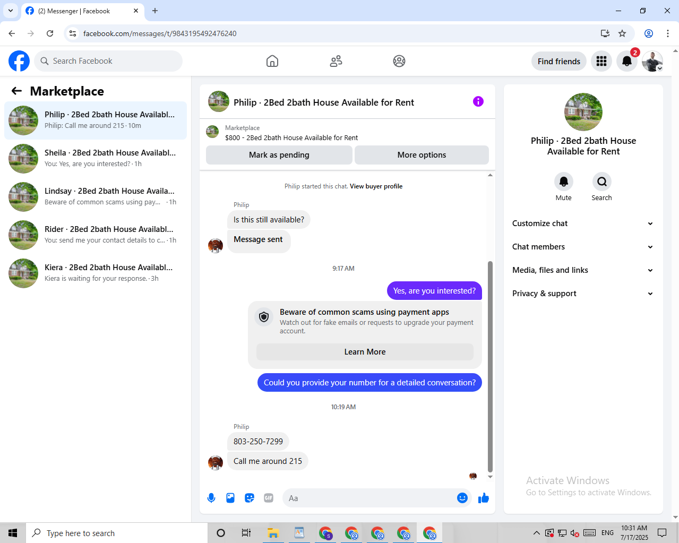Click 'Call me around 215' message
Screen dimensions: 679x543
(x=268, y=461)
